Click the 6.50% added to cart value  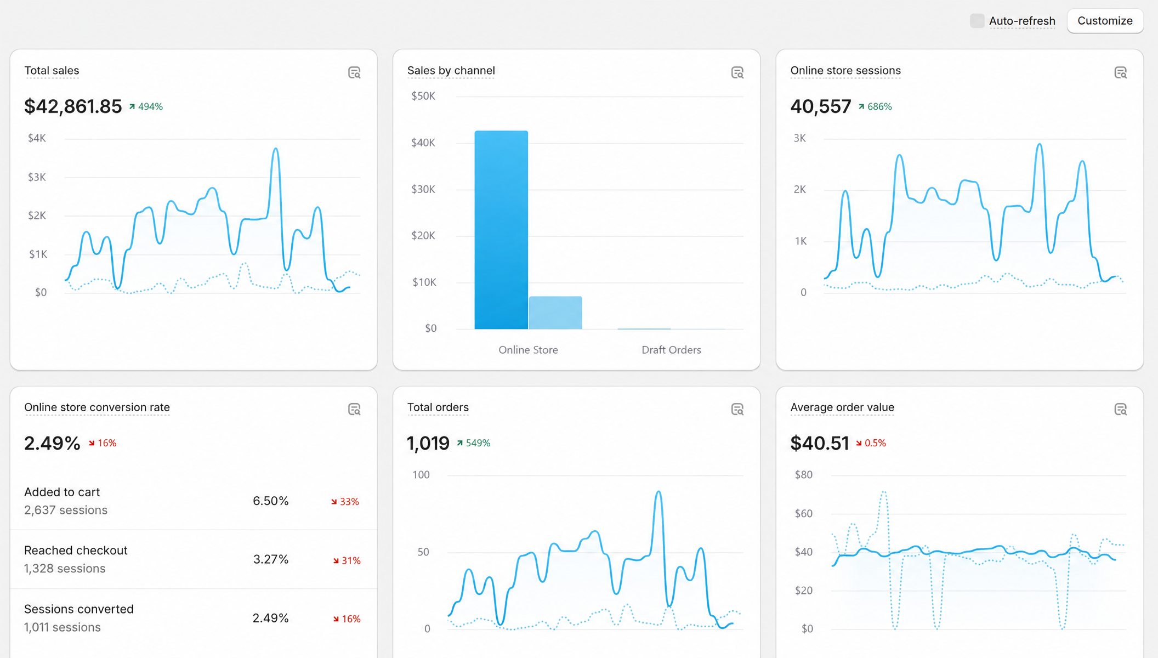click(270, 501)
